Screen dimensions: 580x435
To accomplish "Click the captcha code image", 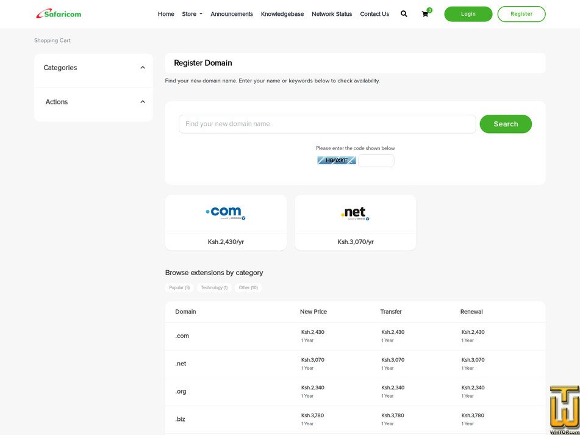I will pyautogui.click(x=336, y=160).
